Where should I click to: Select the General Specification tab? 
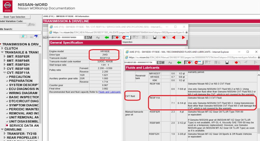(x=66, y=43)
